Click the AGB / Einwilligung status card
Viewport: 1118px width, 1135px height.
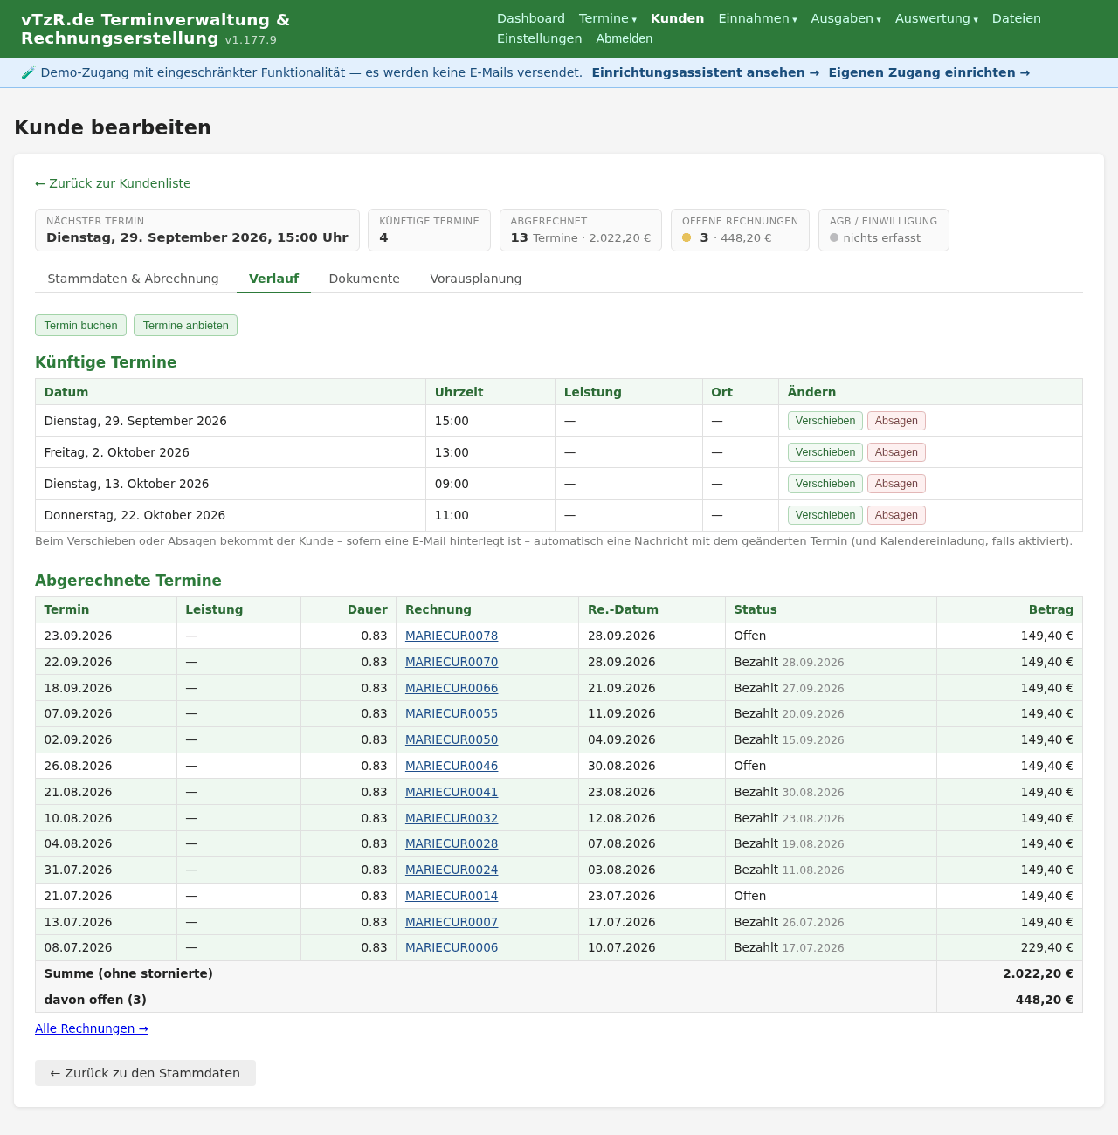coord(883,230)
